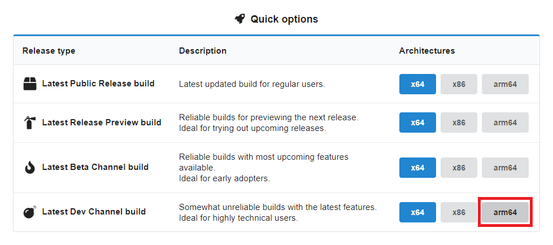Screen dimensions: 553x245
Task: Click the rocket icon beside Quick options
Action: click(x=240, y=19)
